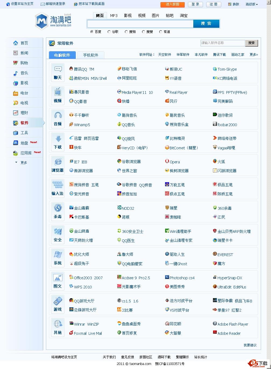Click the 其他 globe category icon
Image resolution: width=271 pixels, height=369 pixels.
click(x=58, y=324)
